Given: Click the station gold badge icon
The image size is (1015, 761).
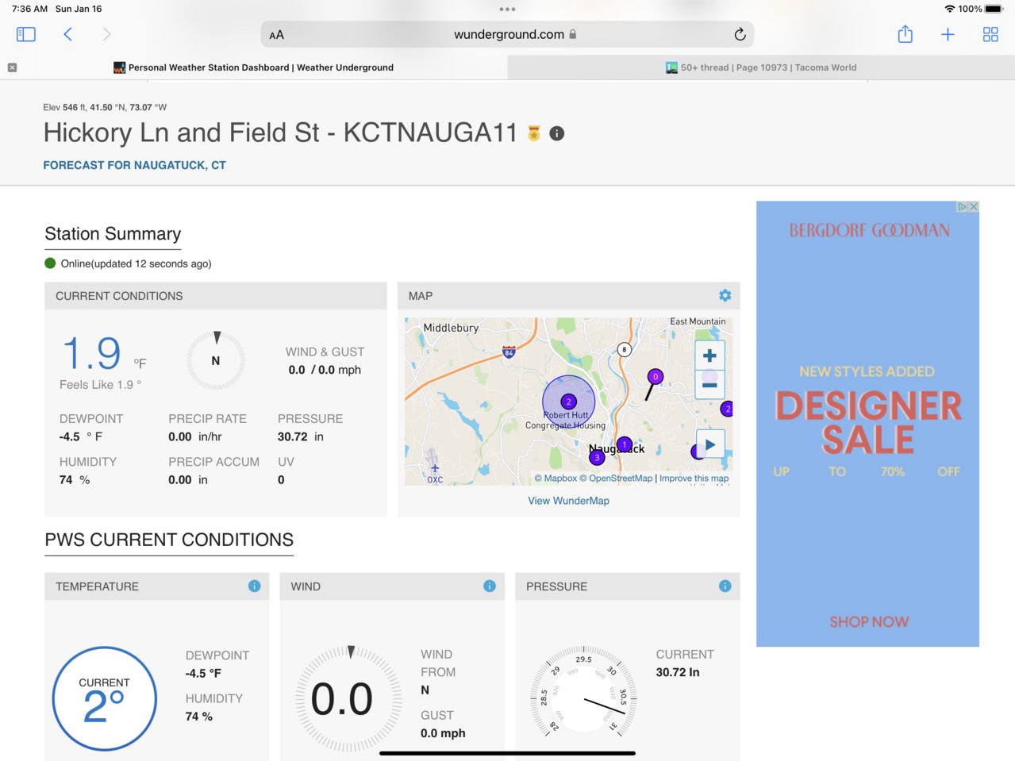Looking at the screenshot, I should (x=534, y=133).
